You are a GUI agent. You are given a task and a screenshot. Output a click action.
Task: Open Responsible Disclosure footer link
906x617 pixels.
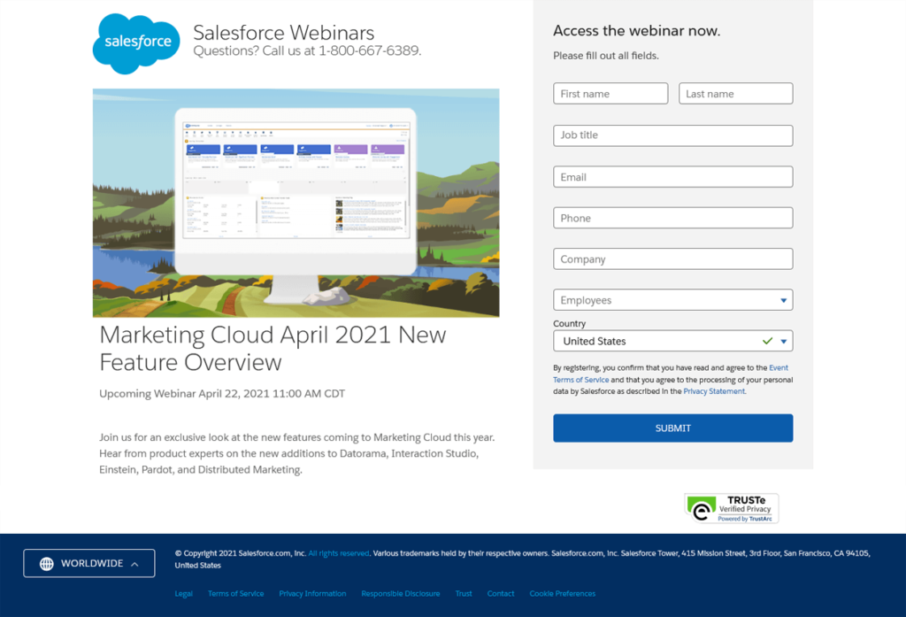tap(401, 594)
